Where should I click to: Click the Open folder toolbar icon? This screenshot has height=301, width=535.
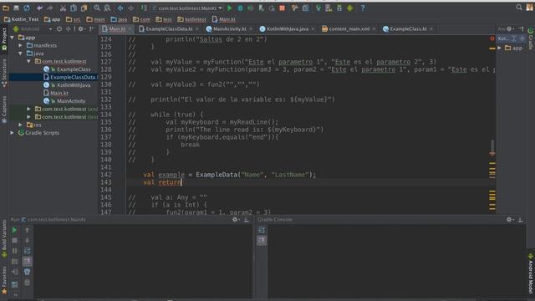[x=6, y=8]
